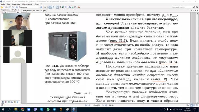Viewport: 199px width, 112px height.
Task: Click the рис. 31.8 reference link
Action: tap(168, 62)
